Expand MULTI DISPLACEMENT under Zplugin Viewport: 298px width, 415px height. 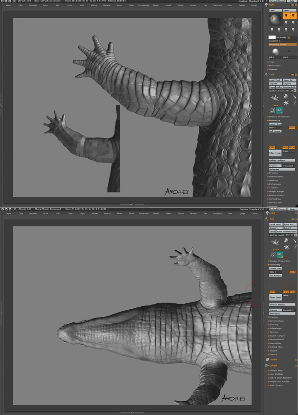tap(280, 378)
